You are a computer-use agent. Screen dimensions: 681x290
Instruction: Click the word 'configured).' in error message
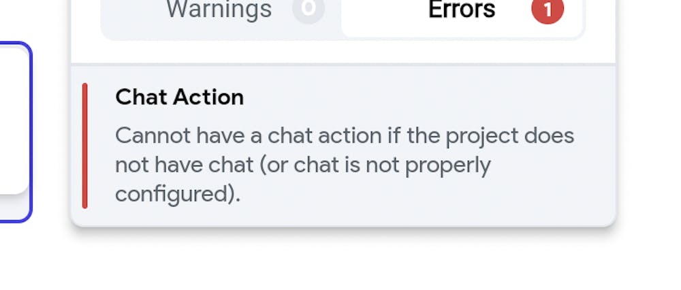(178, 194)
